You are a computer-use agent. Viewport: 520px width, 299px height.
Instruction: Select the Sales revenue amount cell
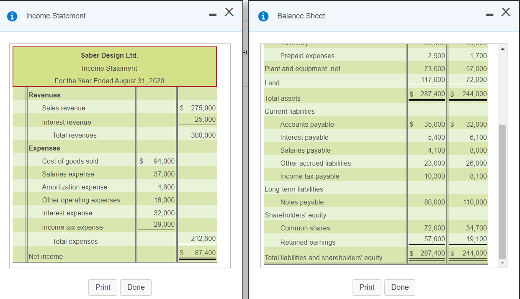pos(197,107)
